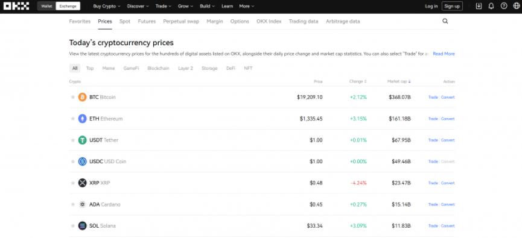Open the download app icon

pos(479,6)
